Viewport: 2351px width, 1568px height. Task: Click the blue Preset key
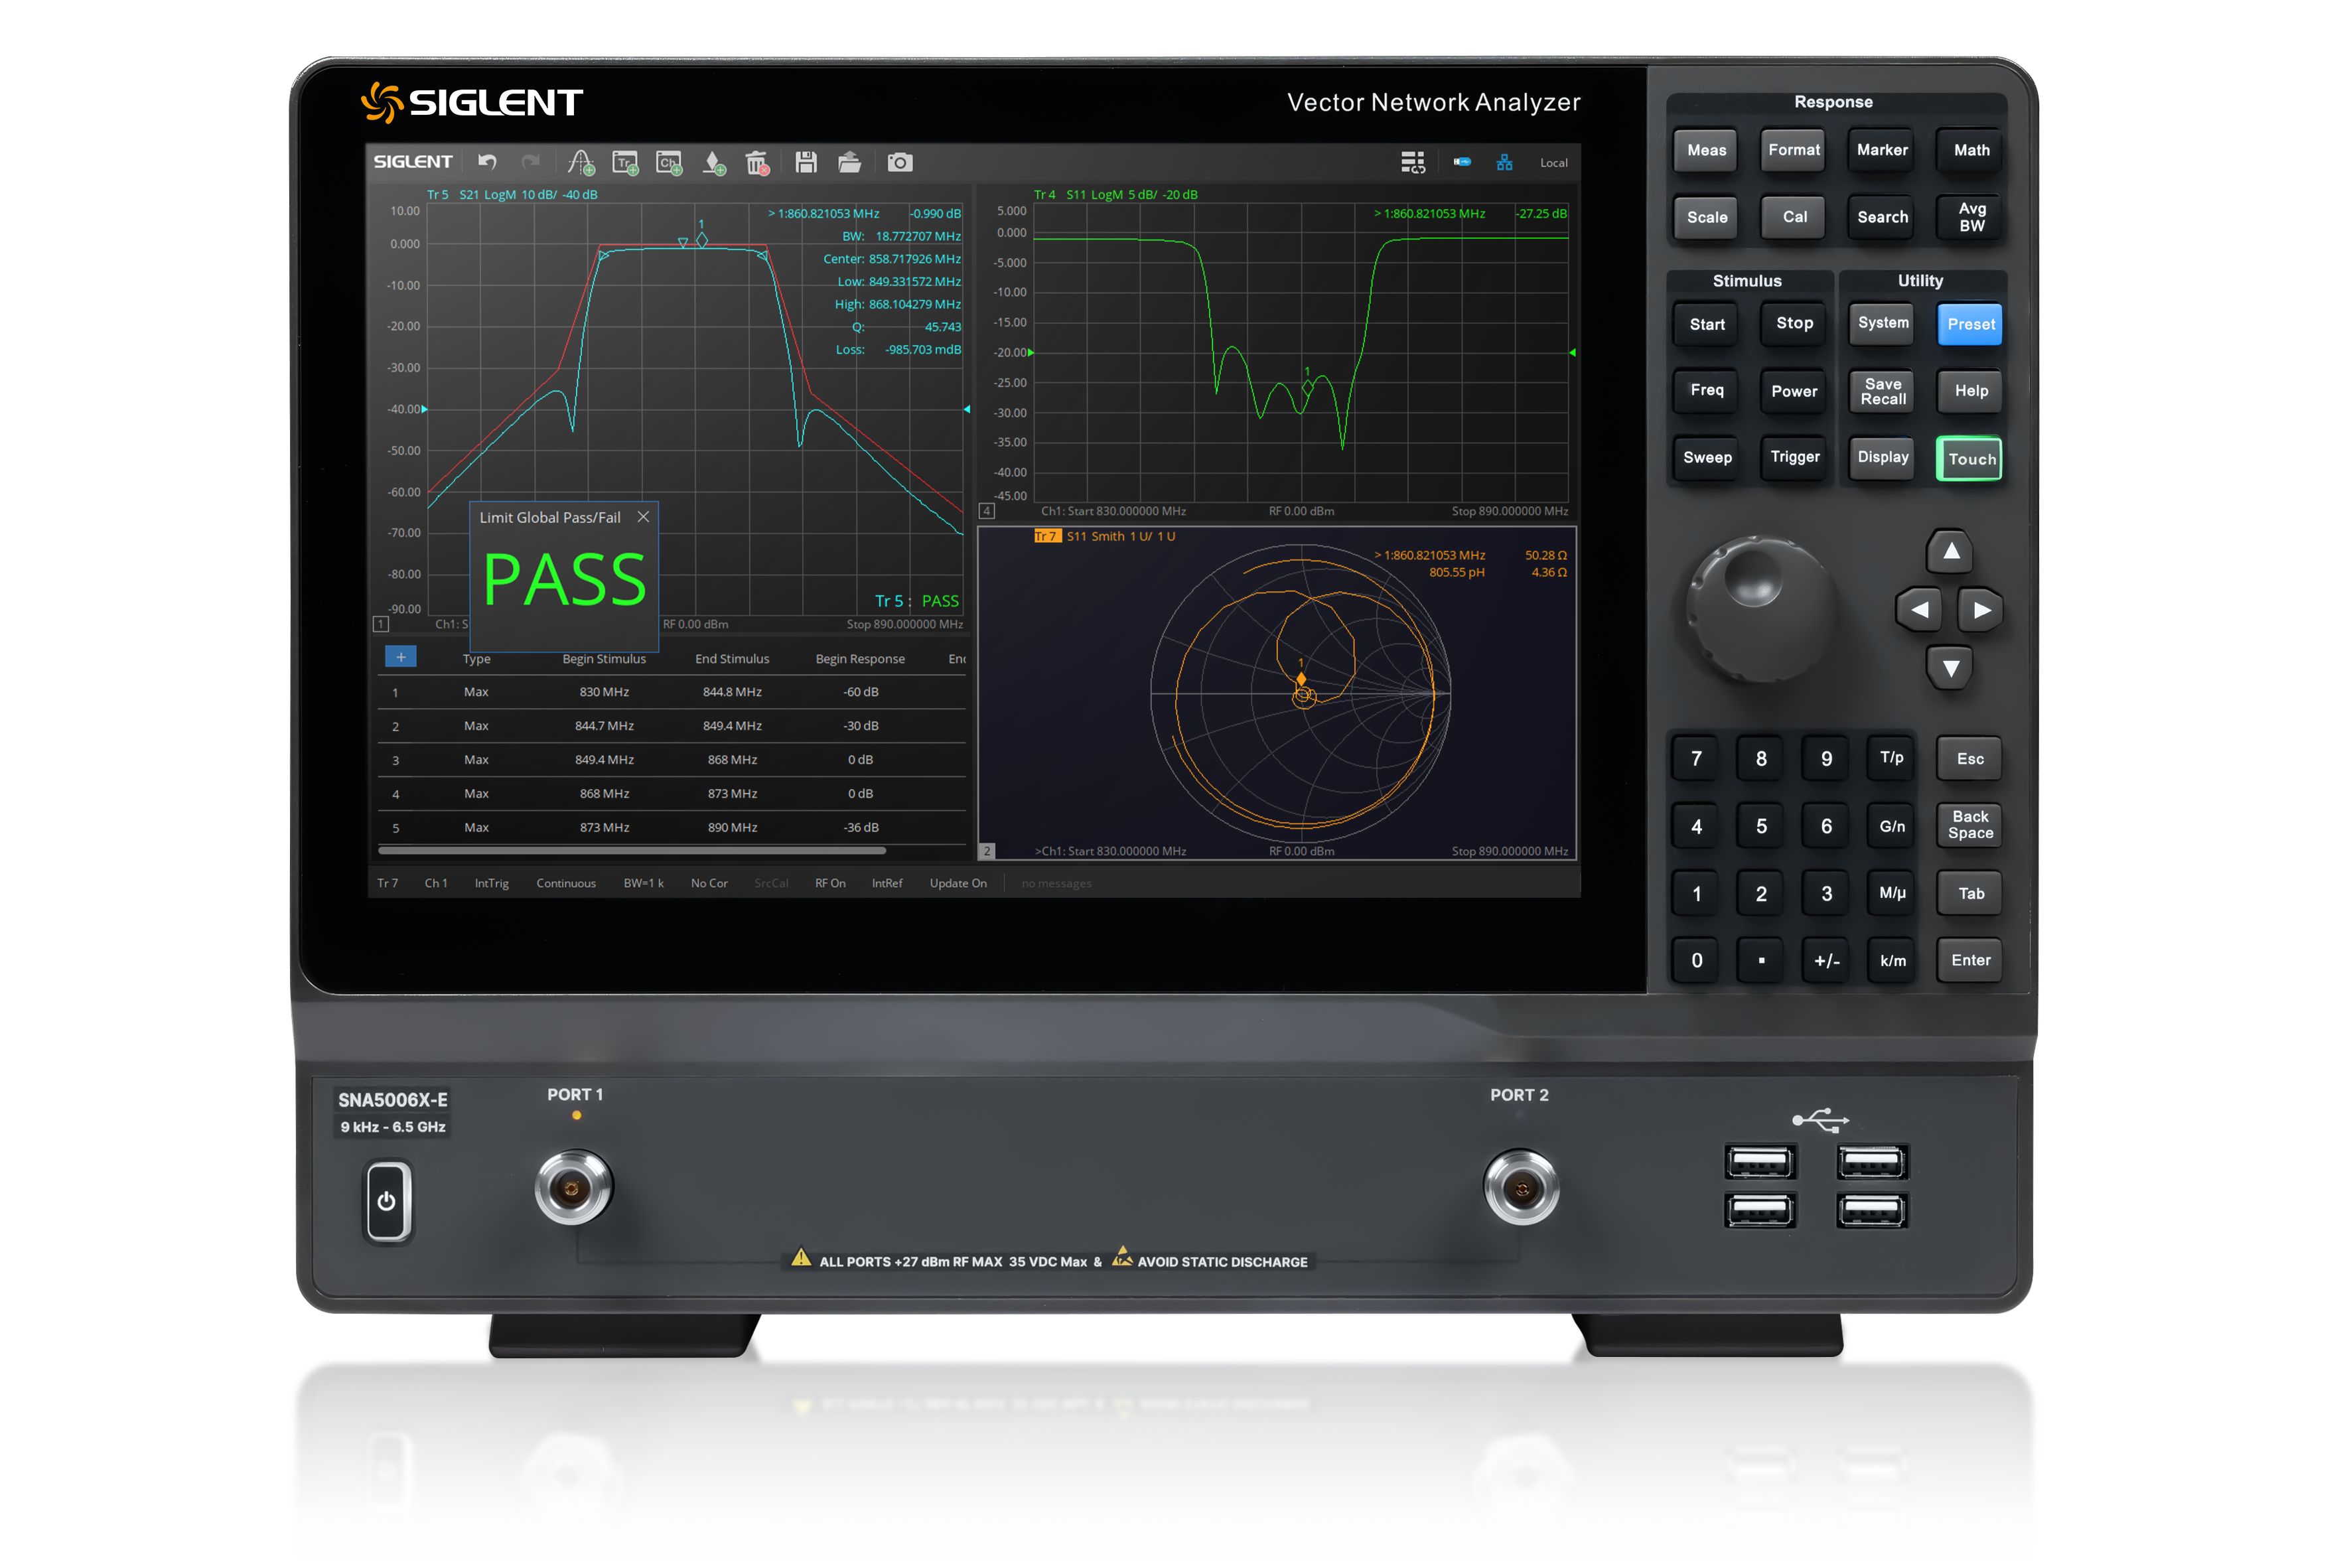pos(1970,324)
